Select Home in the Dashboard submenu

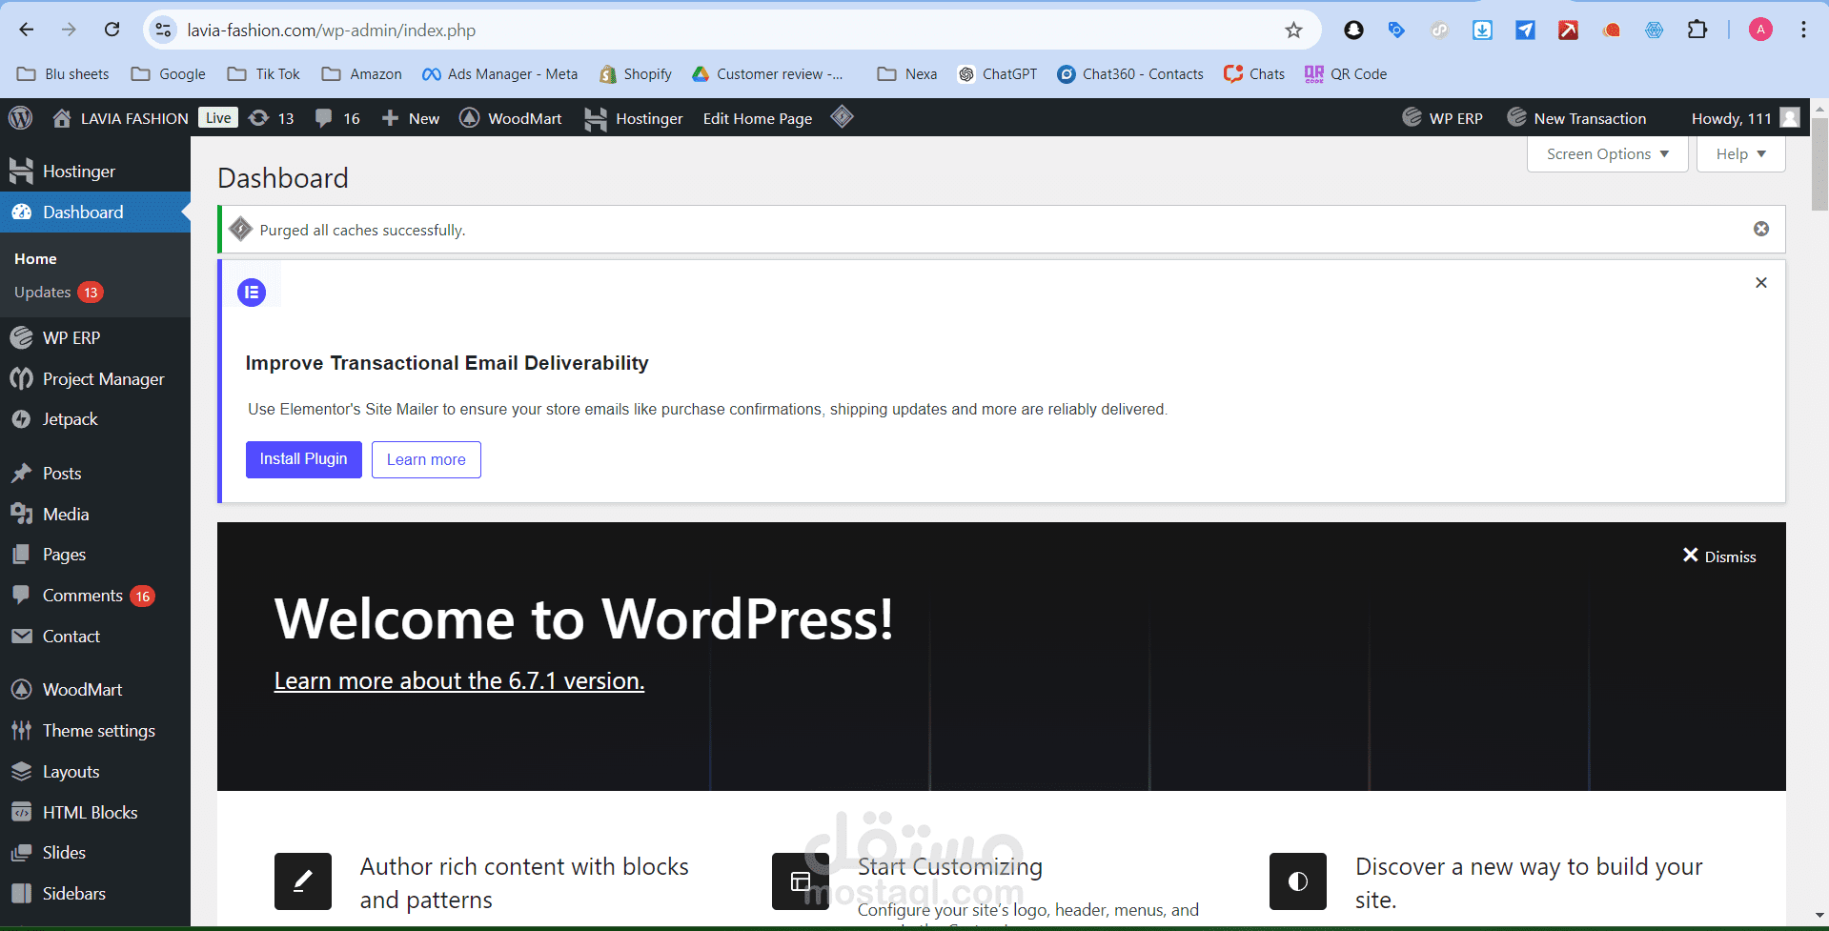[35, 259]
